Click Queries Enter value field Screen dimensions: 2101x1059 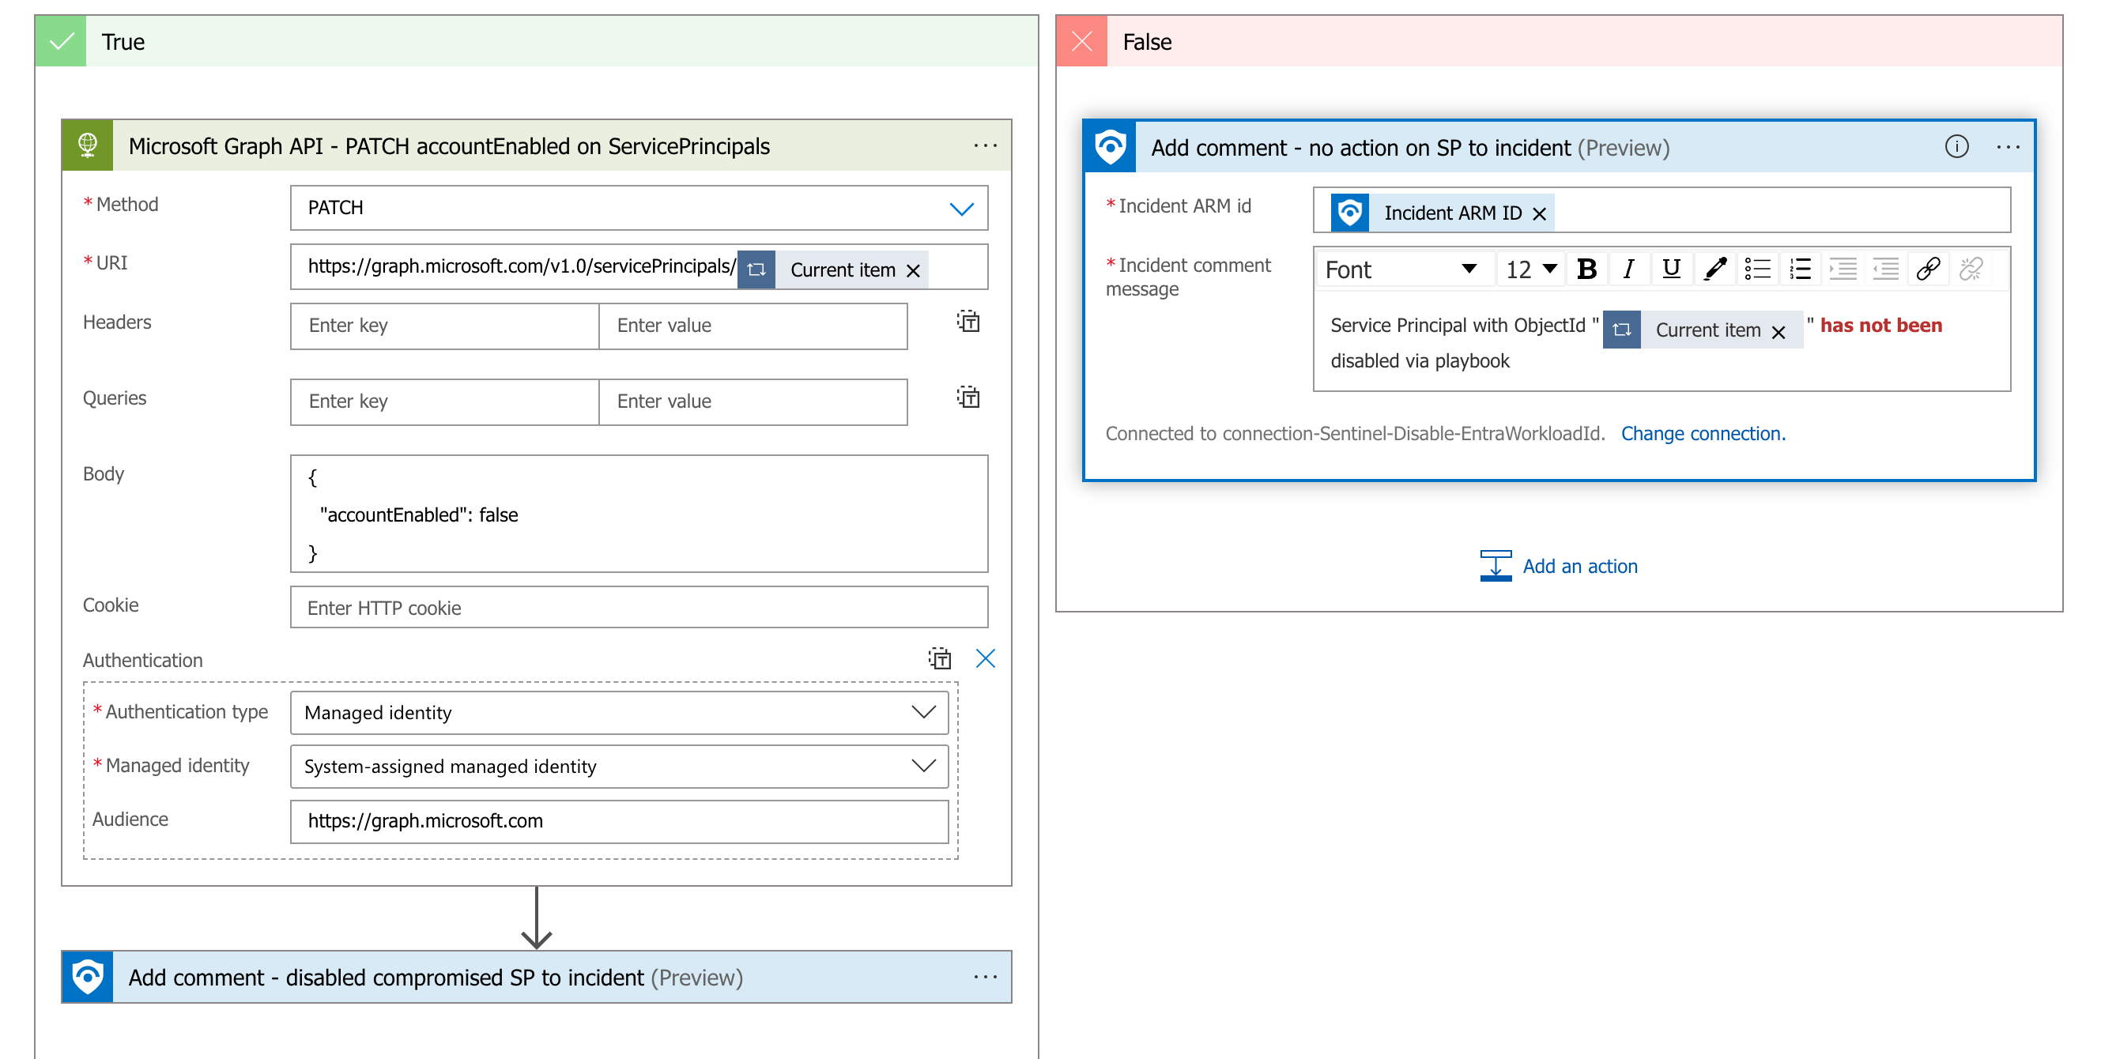[x=753, y=402]
